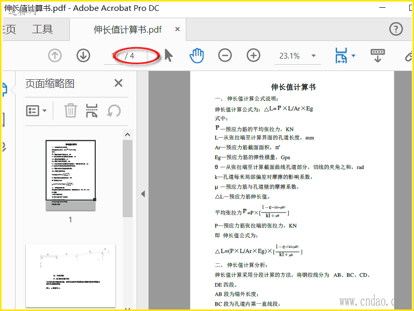The width and height of the screenshot is (414, 311).
Task: Click the page layout icon in thumbnails panel
Action: [x=92, y=110]
